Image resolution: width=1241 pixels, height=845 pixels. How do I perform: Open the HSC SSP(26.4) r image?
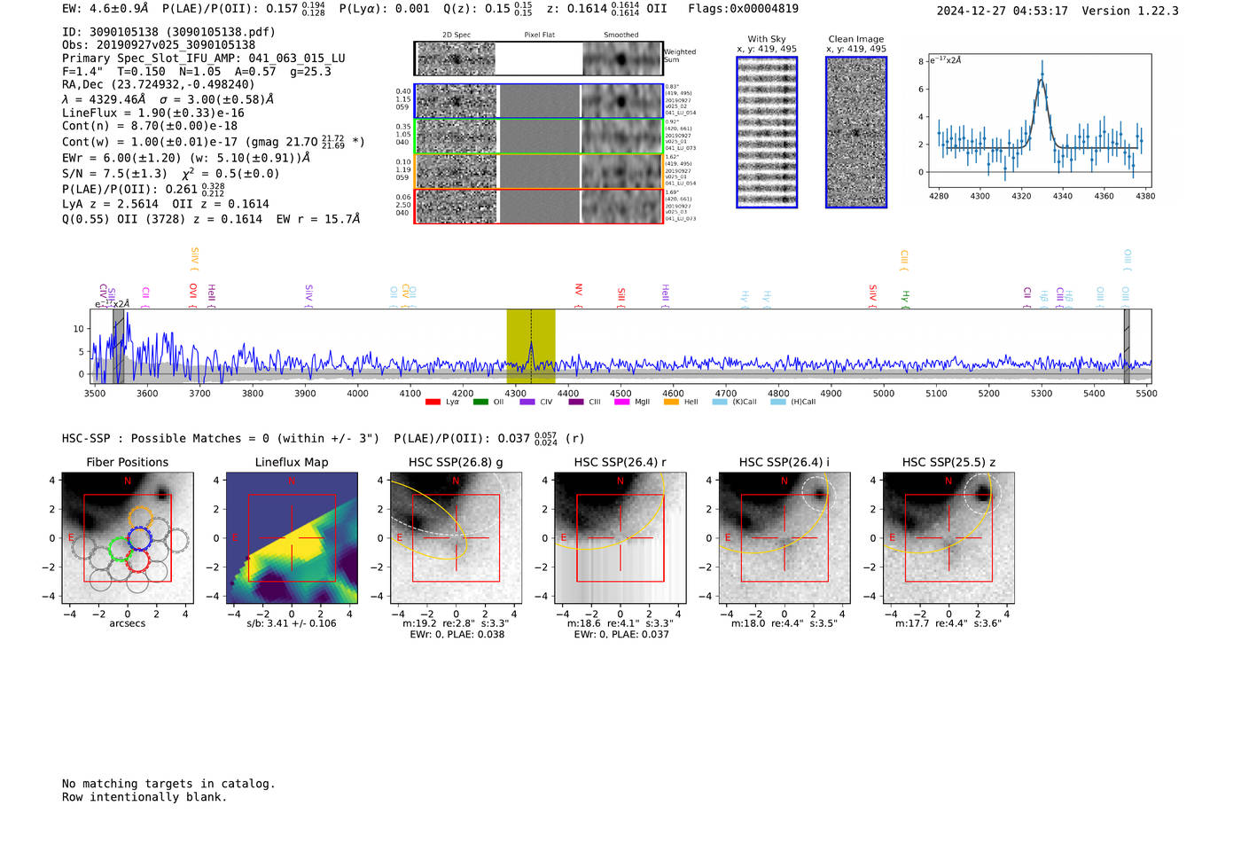[620, 538]
